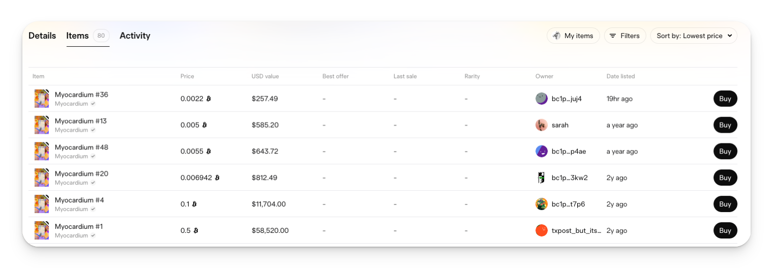The width and height of the screenshot is (773, 268).
Task: Open the Myocardium #20 item link
Action: point(81,174)
